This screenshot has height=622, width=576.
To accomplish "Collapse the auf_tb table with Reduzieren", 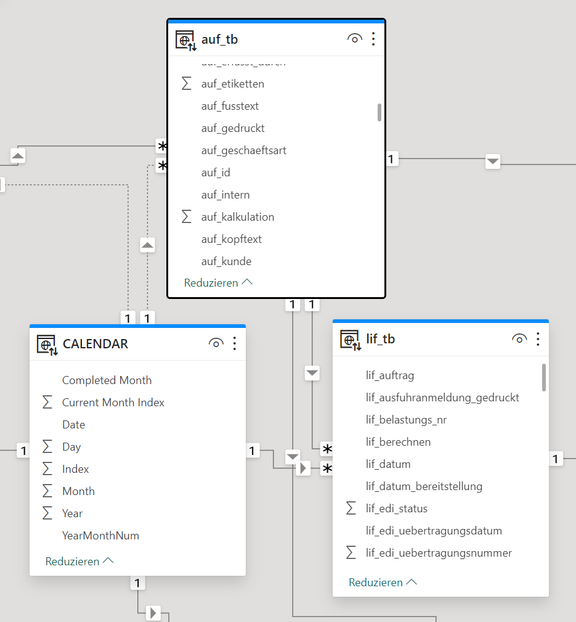I will click(x=218, y=283).
